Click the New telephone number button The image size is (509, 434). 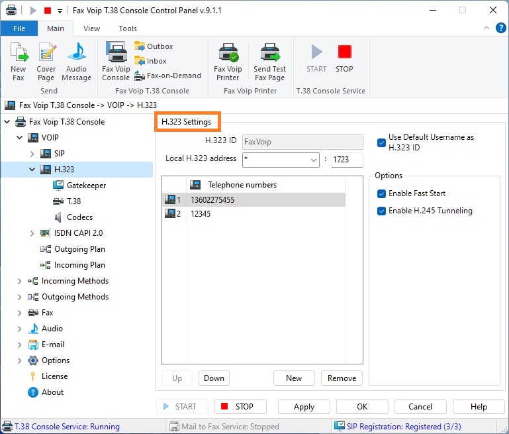[x=294, y=378]
